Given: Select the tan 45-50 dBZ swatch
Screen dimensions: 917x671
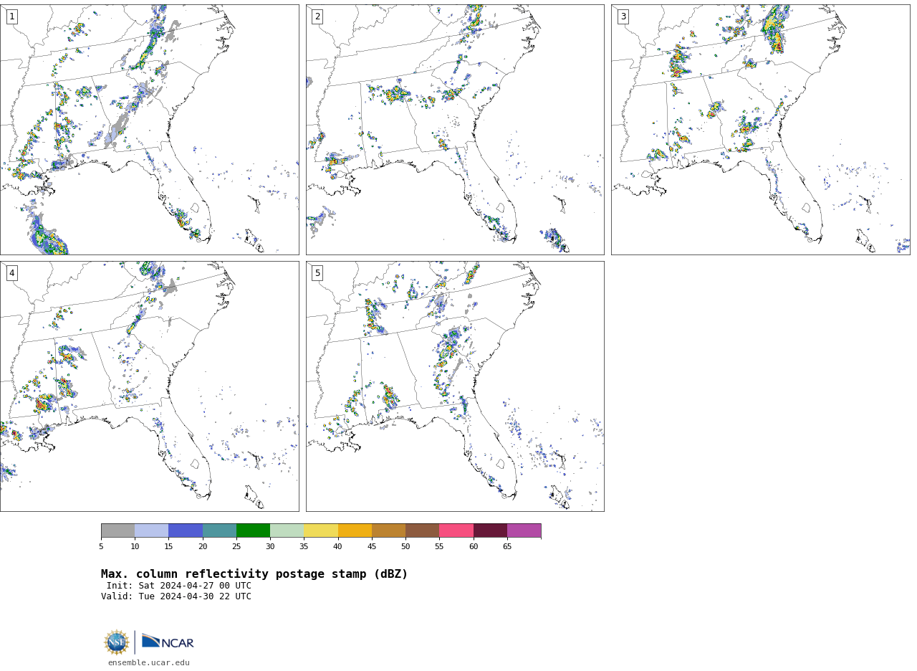Looking at the screenshot, I should click(x=388, y=530).
